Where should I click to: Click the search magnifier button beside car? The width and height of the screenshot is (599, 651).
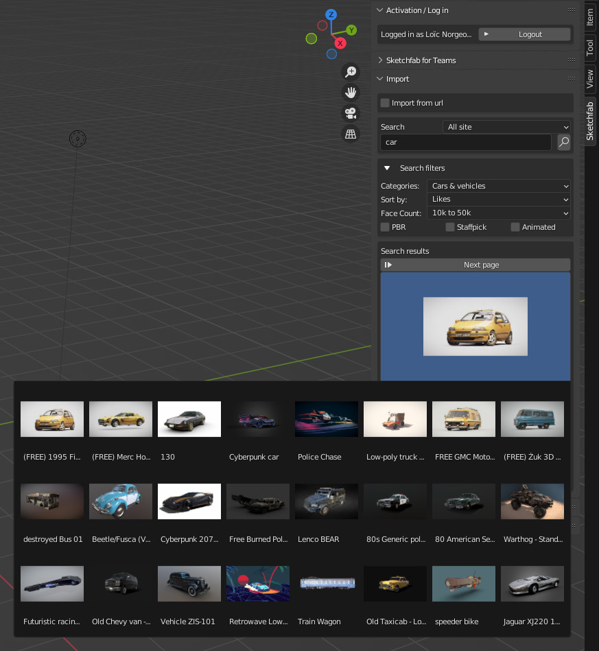563,143
